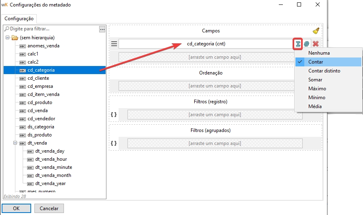Switch to the Configuração tab
Screen dimensions: 363x215
click(19, 19)
